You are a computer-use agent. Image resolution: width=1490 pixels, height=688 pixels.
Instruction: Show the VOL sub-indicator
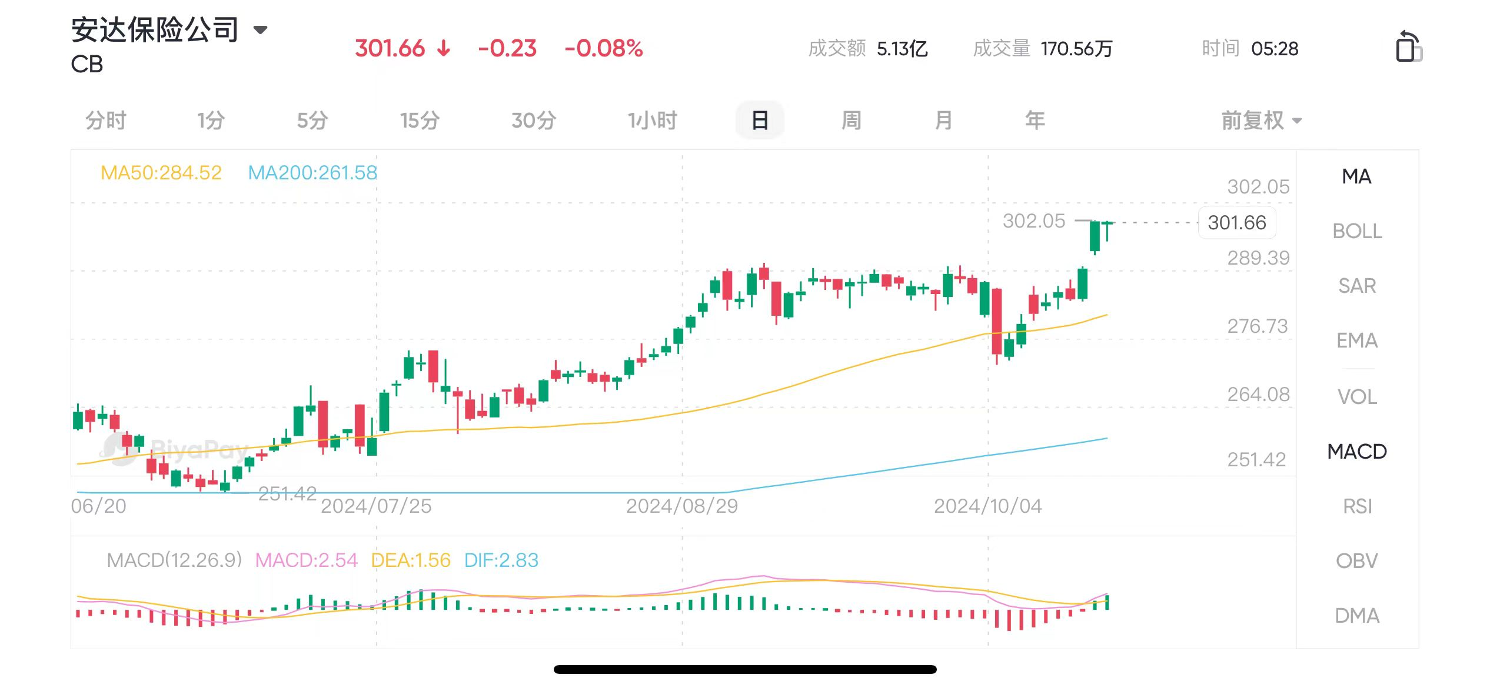click(1357, 397)
